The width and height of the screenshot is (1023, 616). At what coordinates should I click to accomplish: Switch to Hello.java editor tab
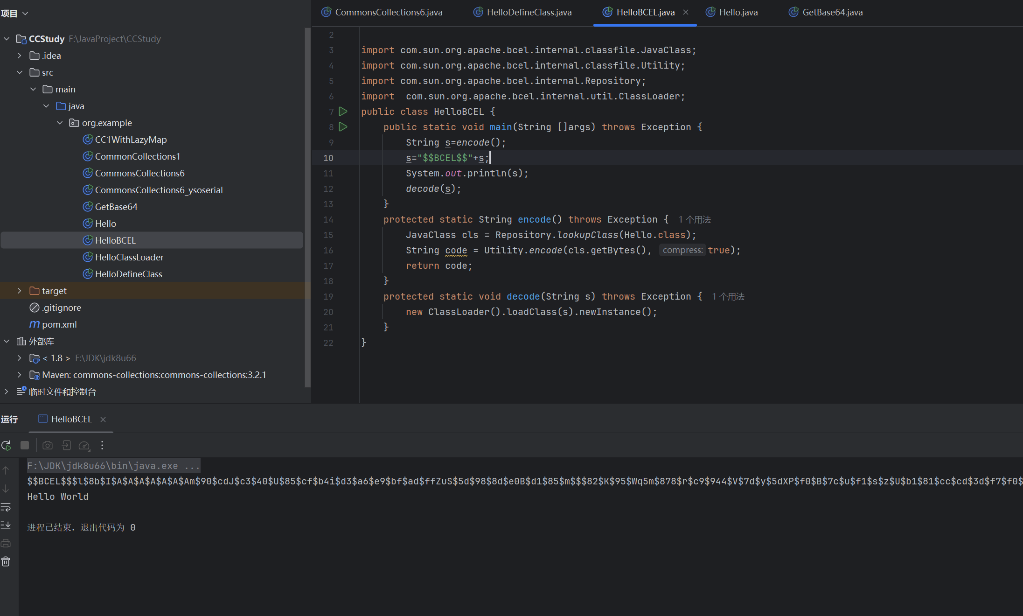tap(738, 13)
